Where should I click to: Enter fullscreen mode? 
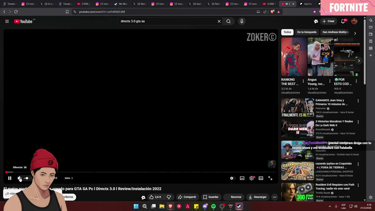pyautogui.click(x=270, y=178)
